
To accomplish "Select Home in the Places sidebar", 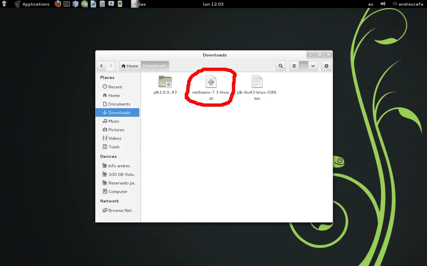I will [117, 95].
